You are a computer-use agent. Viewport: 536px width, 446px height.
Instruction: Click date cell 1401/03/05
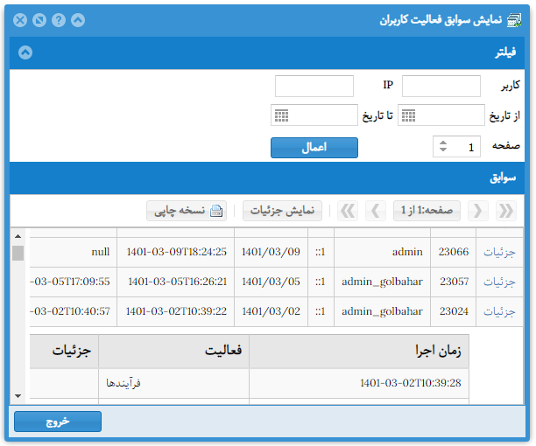click(272, 282)
